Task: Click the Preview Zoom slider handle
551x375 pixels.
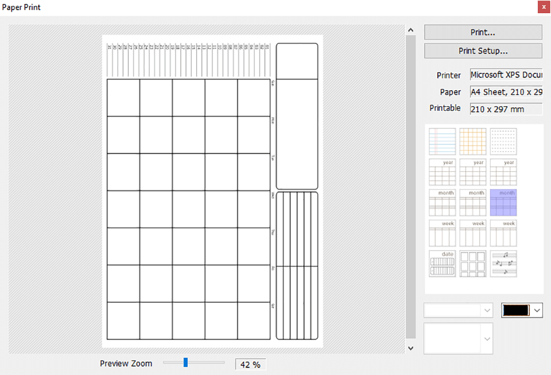Action: (185, 362)
